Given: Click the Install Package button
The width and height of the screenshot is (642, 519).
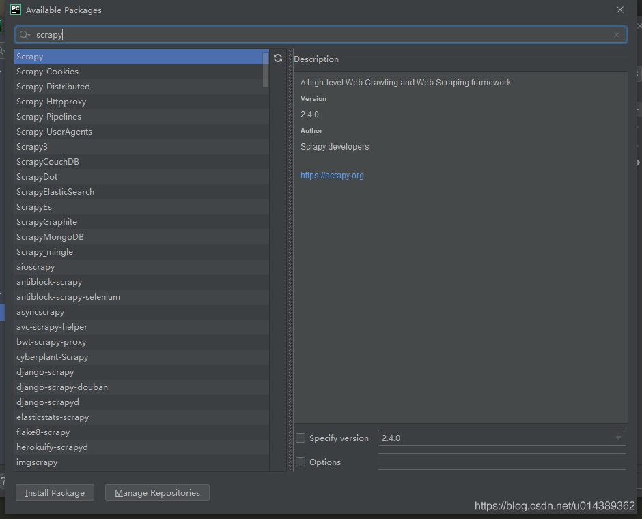Looking at the screenshot, I should pyautogui.click(x=55, y=492).
